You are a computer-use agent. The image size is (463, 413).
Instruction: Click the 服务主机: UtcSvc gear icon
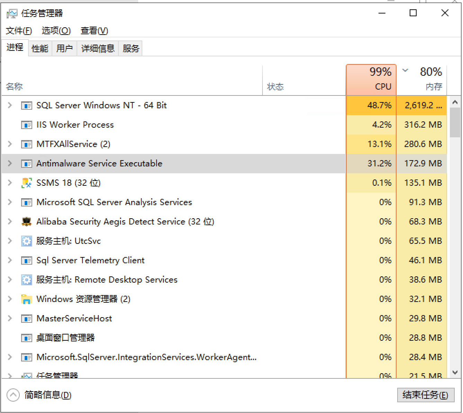click(x=27, y=241)
